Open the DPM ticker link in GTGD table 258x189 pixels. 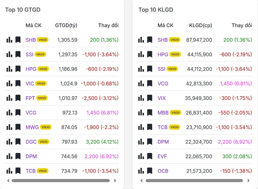(x=31, y=156)
